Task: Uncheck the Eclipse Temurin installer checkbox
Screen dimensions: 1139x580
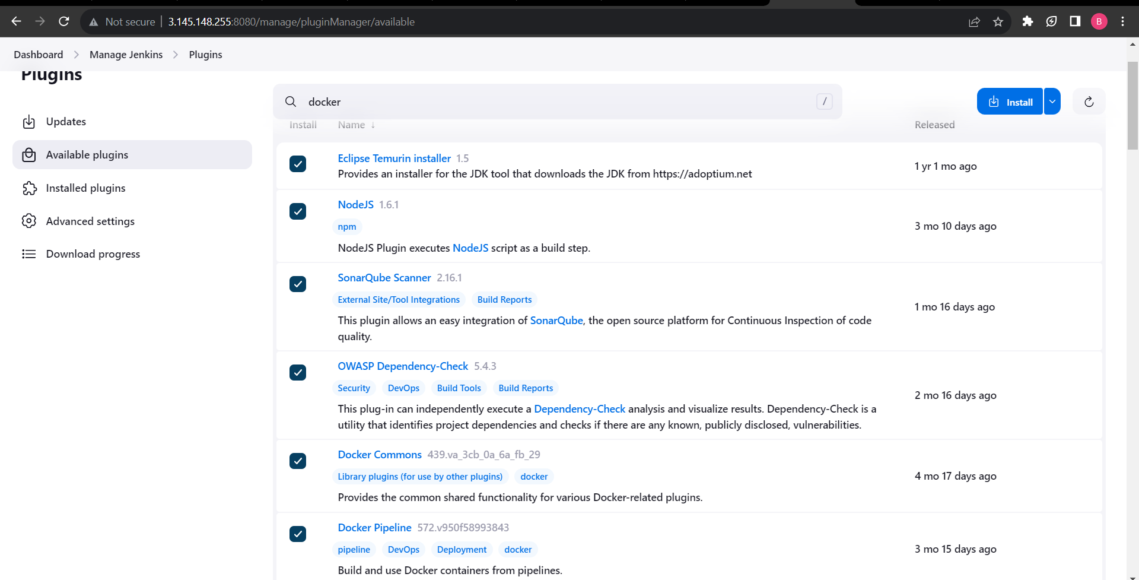Action: [x=298, y=164]
